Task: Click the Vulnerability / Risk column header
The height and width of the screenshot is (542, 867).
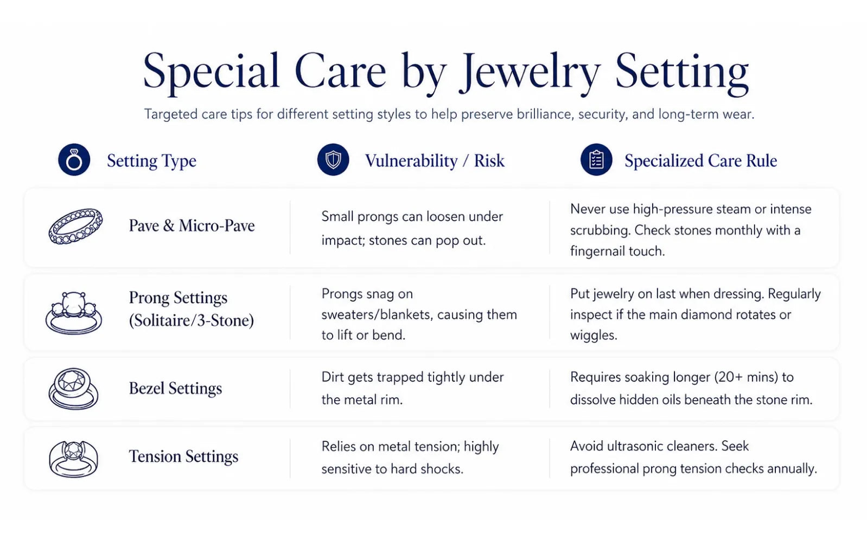Action: (435, 161)
